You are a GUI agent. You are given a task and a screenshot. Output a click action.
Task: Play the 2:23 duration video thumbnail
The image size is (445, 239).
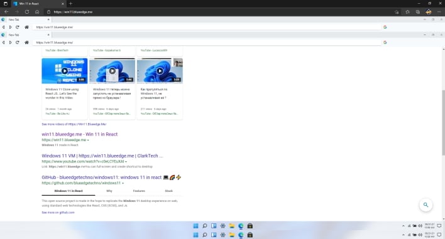pyautogui.click(x=160, y=71)
